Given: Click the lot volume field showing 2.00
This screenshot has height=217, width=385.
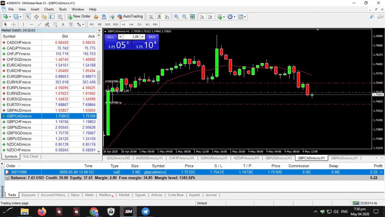Looking at the screenshot, I should [x=131, y=37].
